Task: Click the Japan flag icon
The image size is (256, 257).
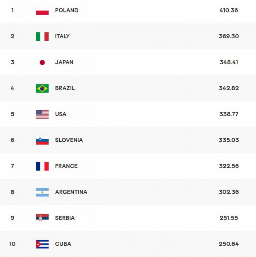Action: pyautogui.click(x=42, y=62)
